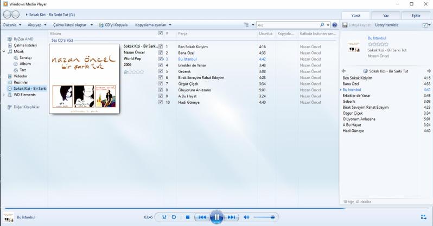The image size is (433, 226).
Task: Select Çalma listeleri in navigation tree
Action: pyautogui.click(x=25, y=45)
